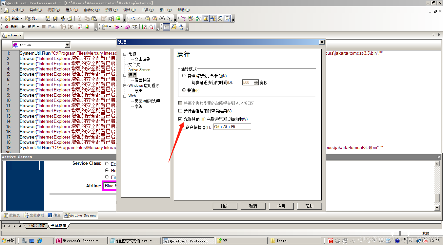Image resolution: width=443 pixels, height=245 pixels.
Task: Uncheck 允许其他 HP 产品运行测试和组件
Action: tap(180, 119)
